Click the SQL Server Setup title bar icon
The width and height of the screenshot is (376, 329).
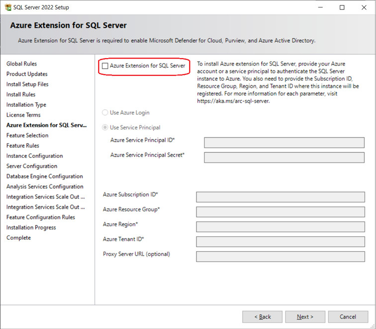pos(8,7)
